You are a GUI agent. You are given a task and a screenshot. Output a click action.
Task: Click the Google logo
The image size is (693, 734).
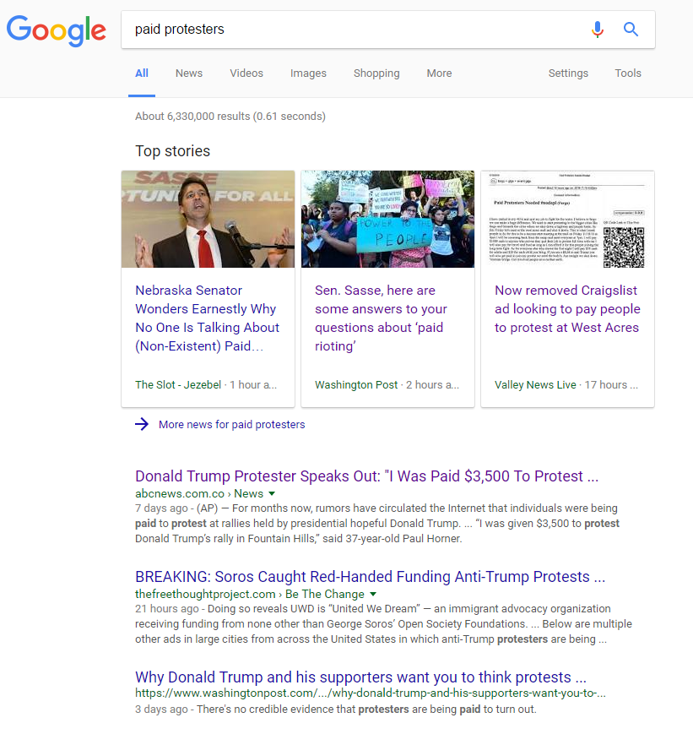pyautogui.click(x=57, y=30)
